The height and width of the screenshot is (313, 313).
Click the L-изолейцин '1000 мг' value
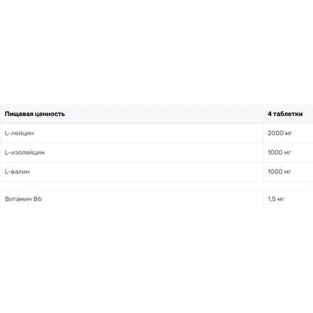click(279, 153)
